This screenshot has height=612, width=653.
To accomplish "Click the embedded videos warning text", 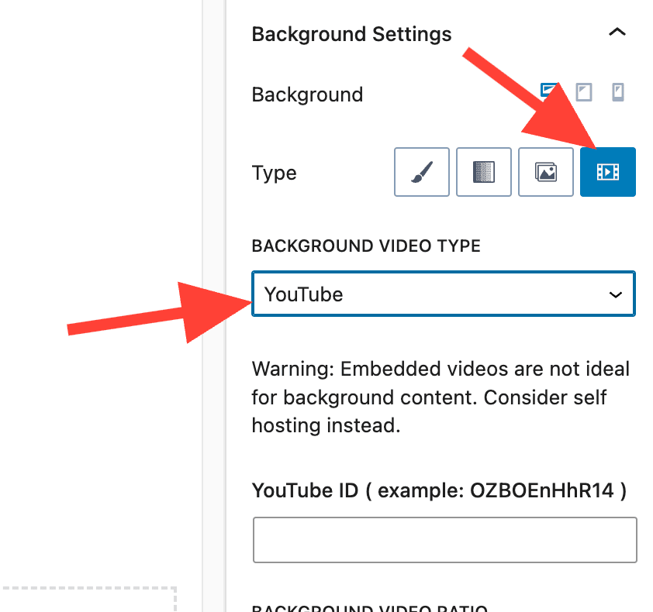I will click(x=441, y=397).
